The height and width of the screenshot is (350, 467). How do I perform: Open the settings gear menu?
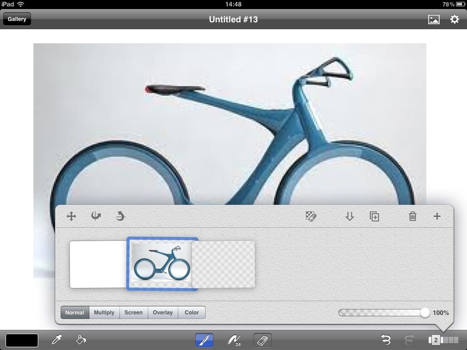pyautogui.click(x=454, y=19)
